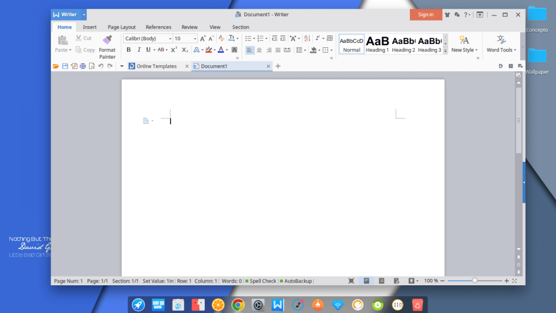Expand the borders dropdown arrow
Viewport: 556px width, 313px height.
[x=332, y=50]
